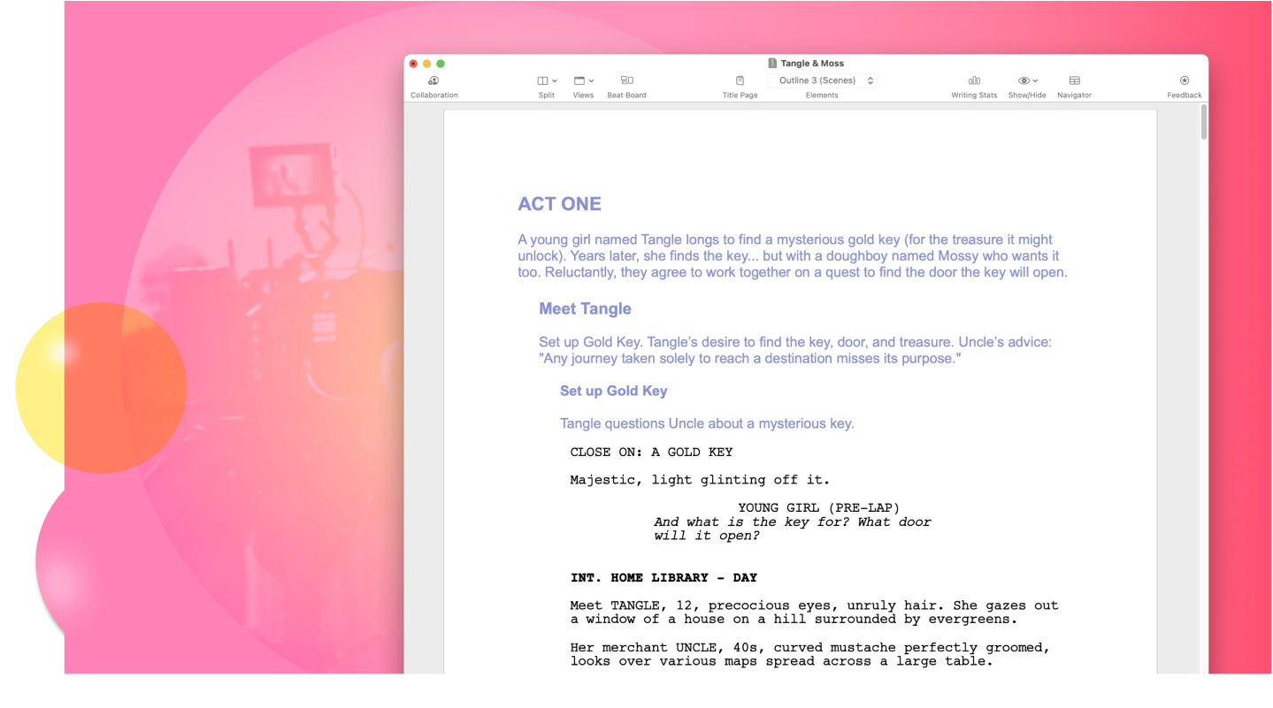
Task: Open the Title Page
Action: coord(740,80)
